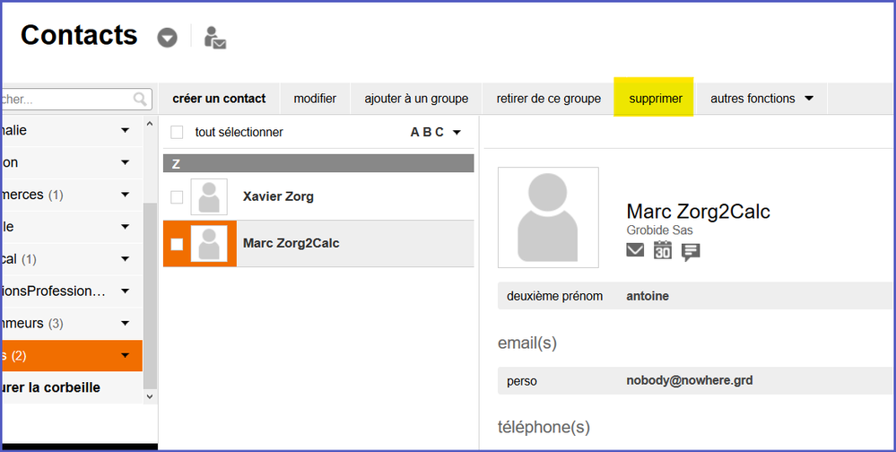This screenshot has width=896, height=452.
Task: Click the chat message icon under Grobide Sas
Action: (691, 251)
